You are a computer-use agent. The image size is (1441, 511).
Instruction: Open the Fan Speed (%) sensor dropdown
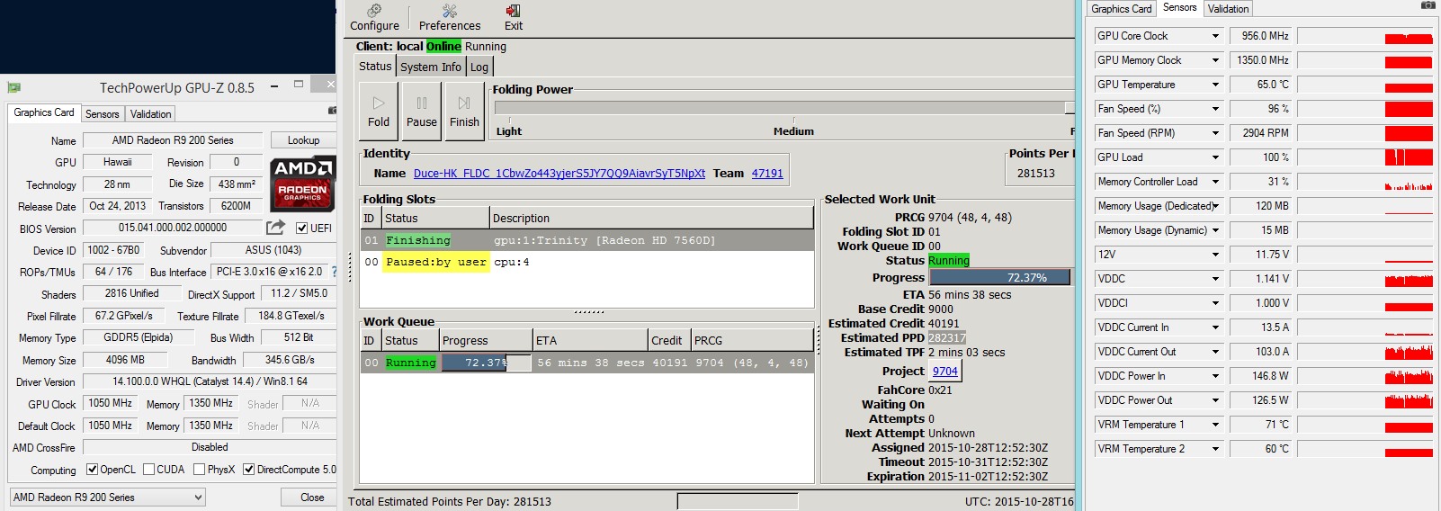click(x=1215, y=109)
